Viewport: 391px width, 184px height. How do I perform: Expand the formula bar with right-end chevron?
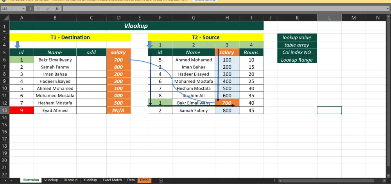387,9
